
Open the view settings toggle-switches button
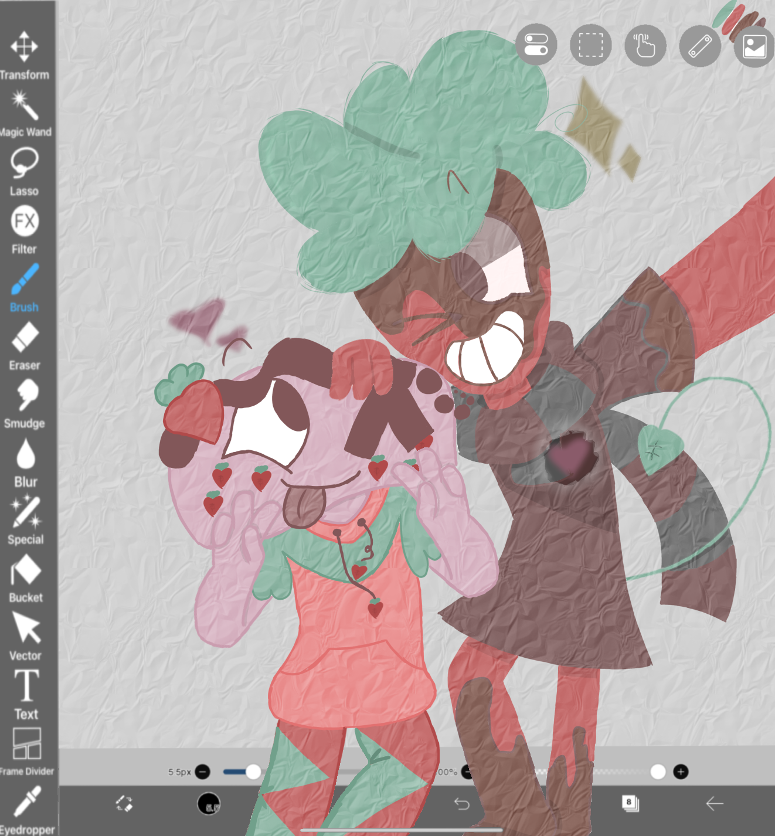point(536,45)
